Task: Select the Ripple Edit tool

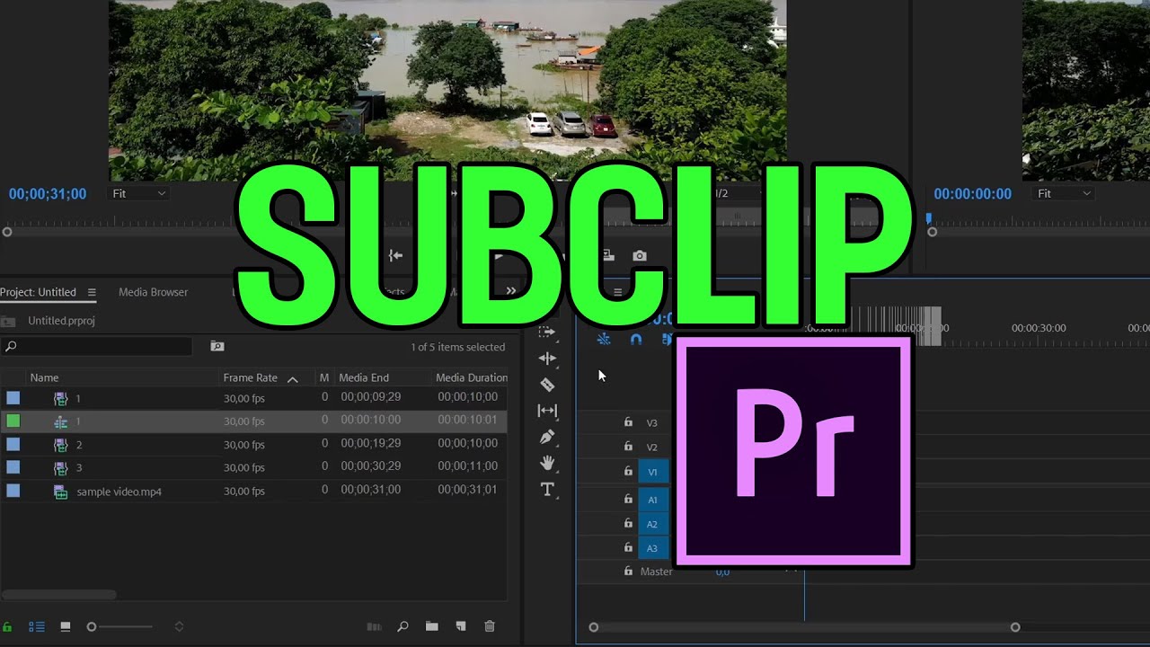Action: [547, 358]
